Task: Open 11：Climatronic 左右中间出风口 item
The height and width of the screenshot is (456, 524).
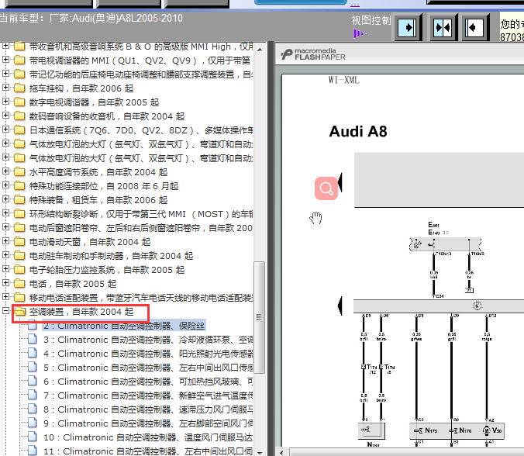Action: tap(148, 451)
